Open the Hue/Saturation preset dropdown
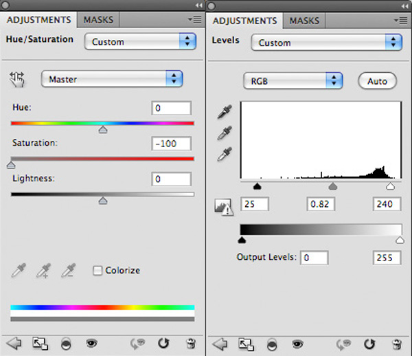The height and width of the screenshot is (356, 412). click(140, 42)
